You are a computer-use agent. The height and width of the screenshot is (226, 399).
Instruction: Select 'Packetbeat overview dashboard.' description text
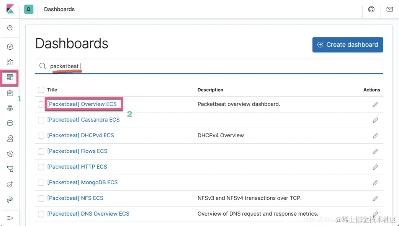coord(239,104)
